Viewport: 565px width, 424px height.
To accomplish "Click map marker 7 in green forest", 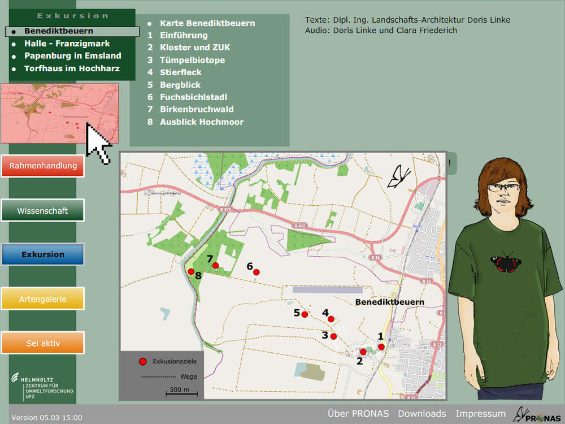I will pos(215,265).
